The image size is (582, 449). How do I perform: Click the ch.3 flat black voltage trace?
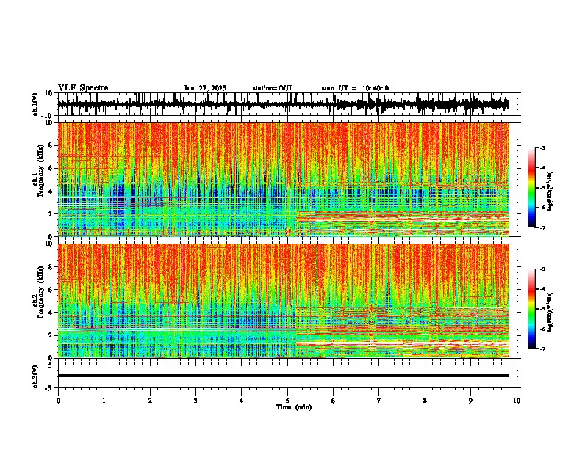pyautogui.click(x=284, y=376)
